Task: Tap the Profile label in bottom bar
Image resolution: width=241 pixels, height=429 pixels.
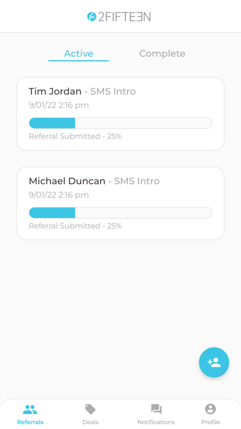Action: [x=210, y=422]
